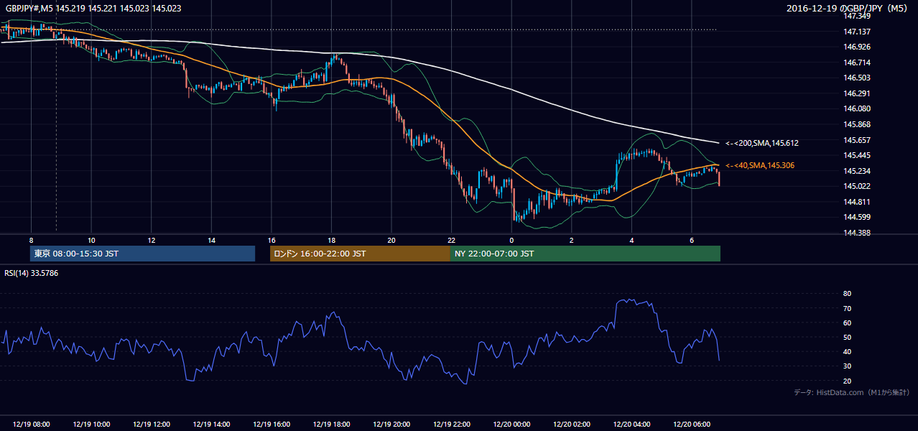This screenshot has height=431, width=918.
Task: Click price axis value 147.349
Action: [x=857, y=16]
